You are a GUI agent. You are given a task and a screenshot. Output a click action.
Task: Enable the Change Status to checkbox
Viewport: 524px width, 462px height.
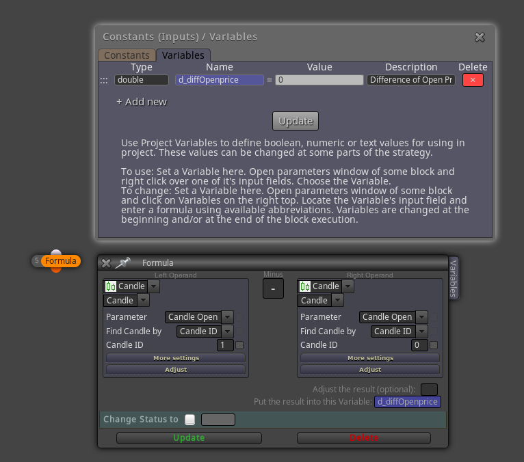[189, 420]
